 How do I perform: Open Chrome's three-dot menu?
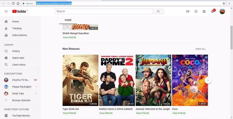(229, 3)
